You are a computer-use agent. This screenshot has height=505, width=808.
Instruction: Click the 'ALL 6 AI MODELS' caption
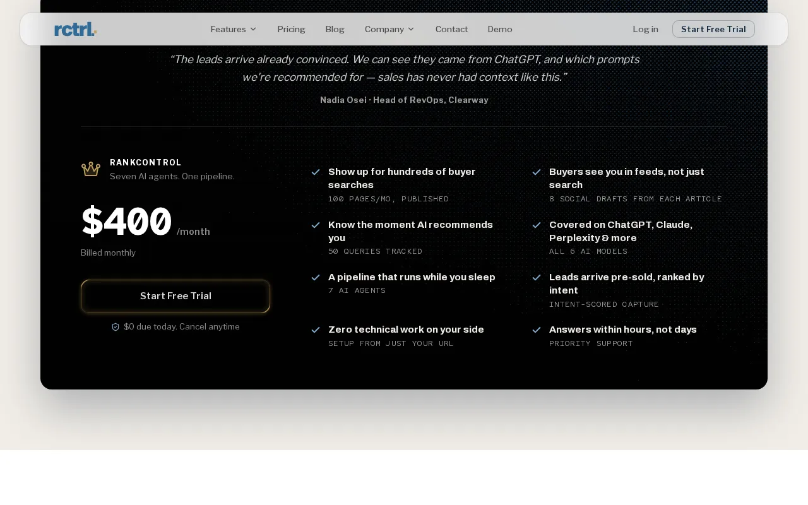pos(588,251)
